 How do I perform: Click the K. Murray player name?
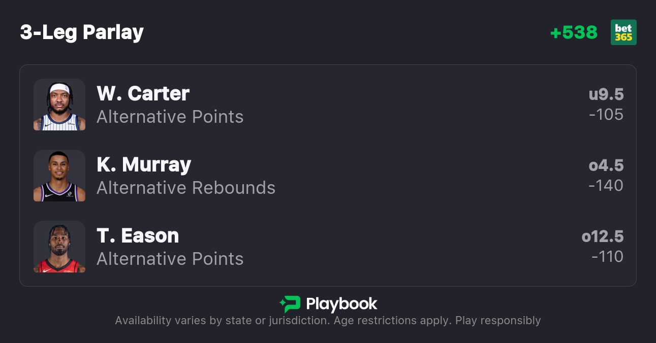[144, 164]
